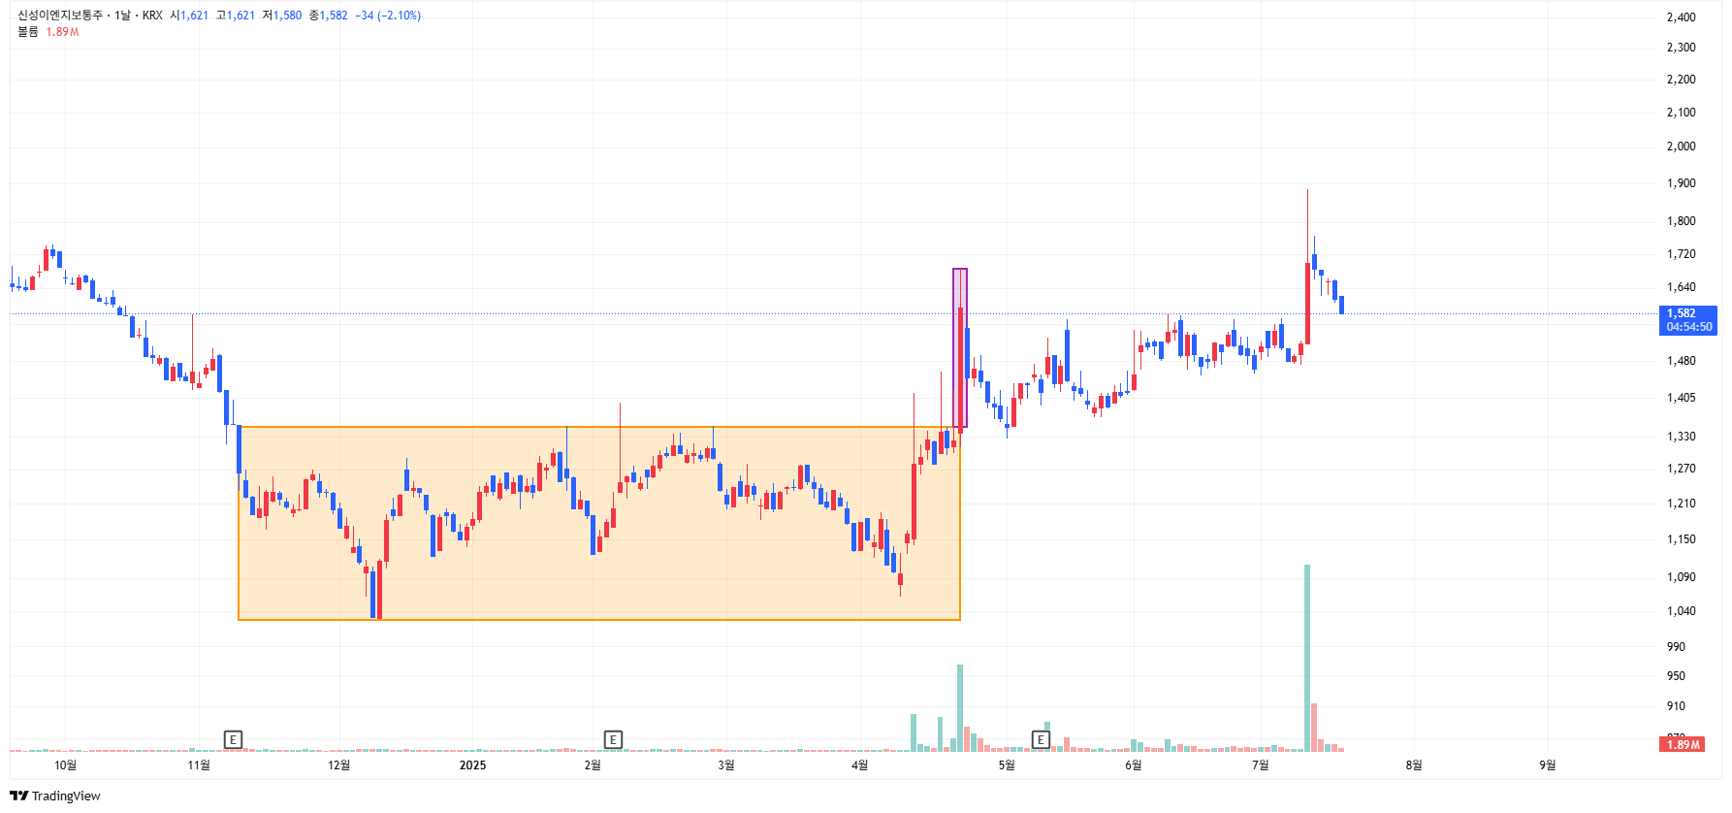
Task: Open the earnings E marker near 2월
Action: pyautogui.click(x=613, y=740)
